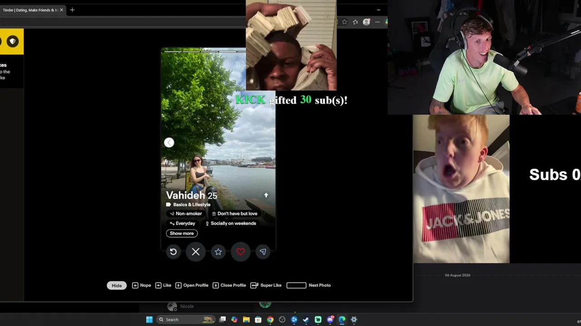
Task: Open a new browser tab
Action: [72, 10]
